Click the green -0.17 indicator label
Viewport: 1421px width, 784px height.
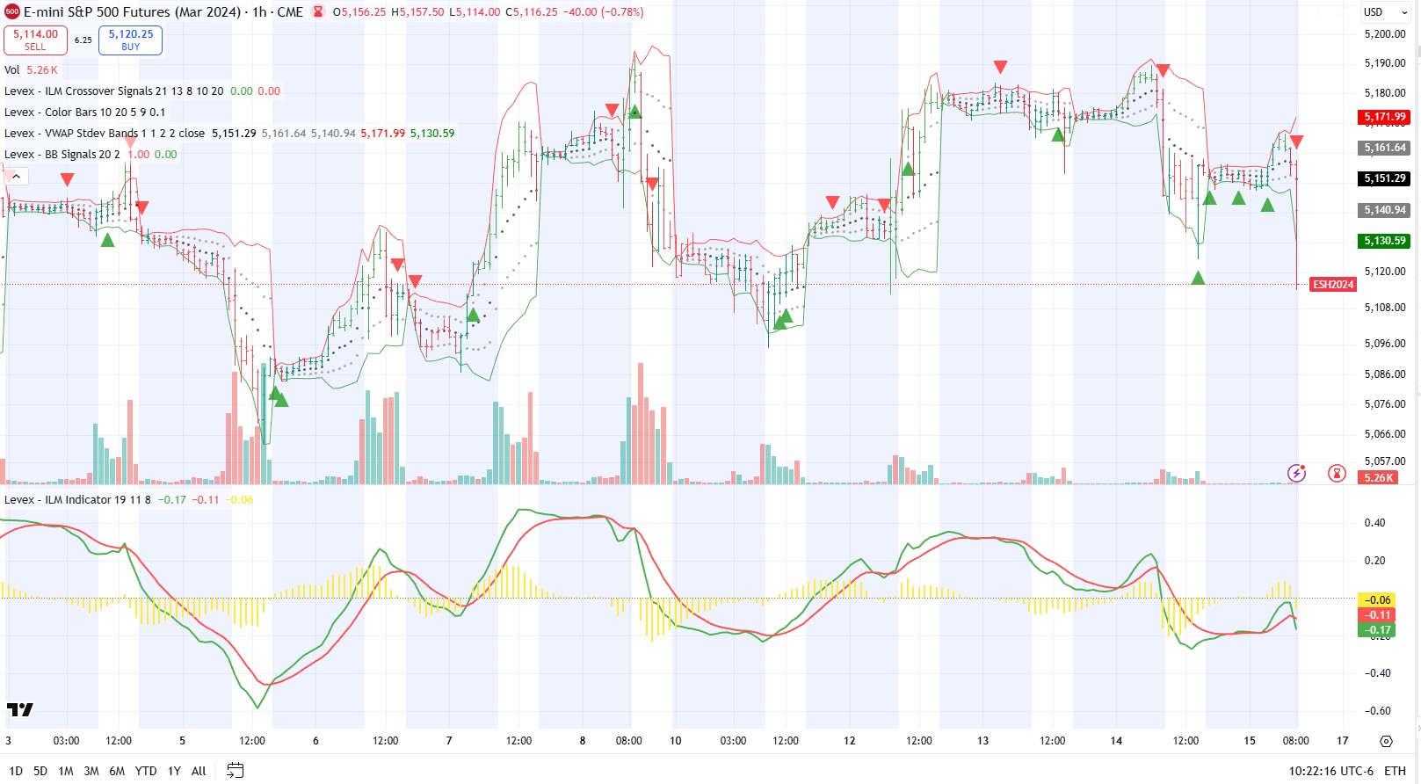pos(1377,629)
